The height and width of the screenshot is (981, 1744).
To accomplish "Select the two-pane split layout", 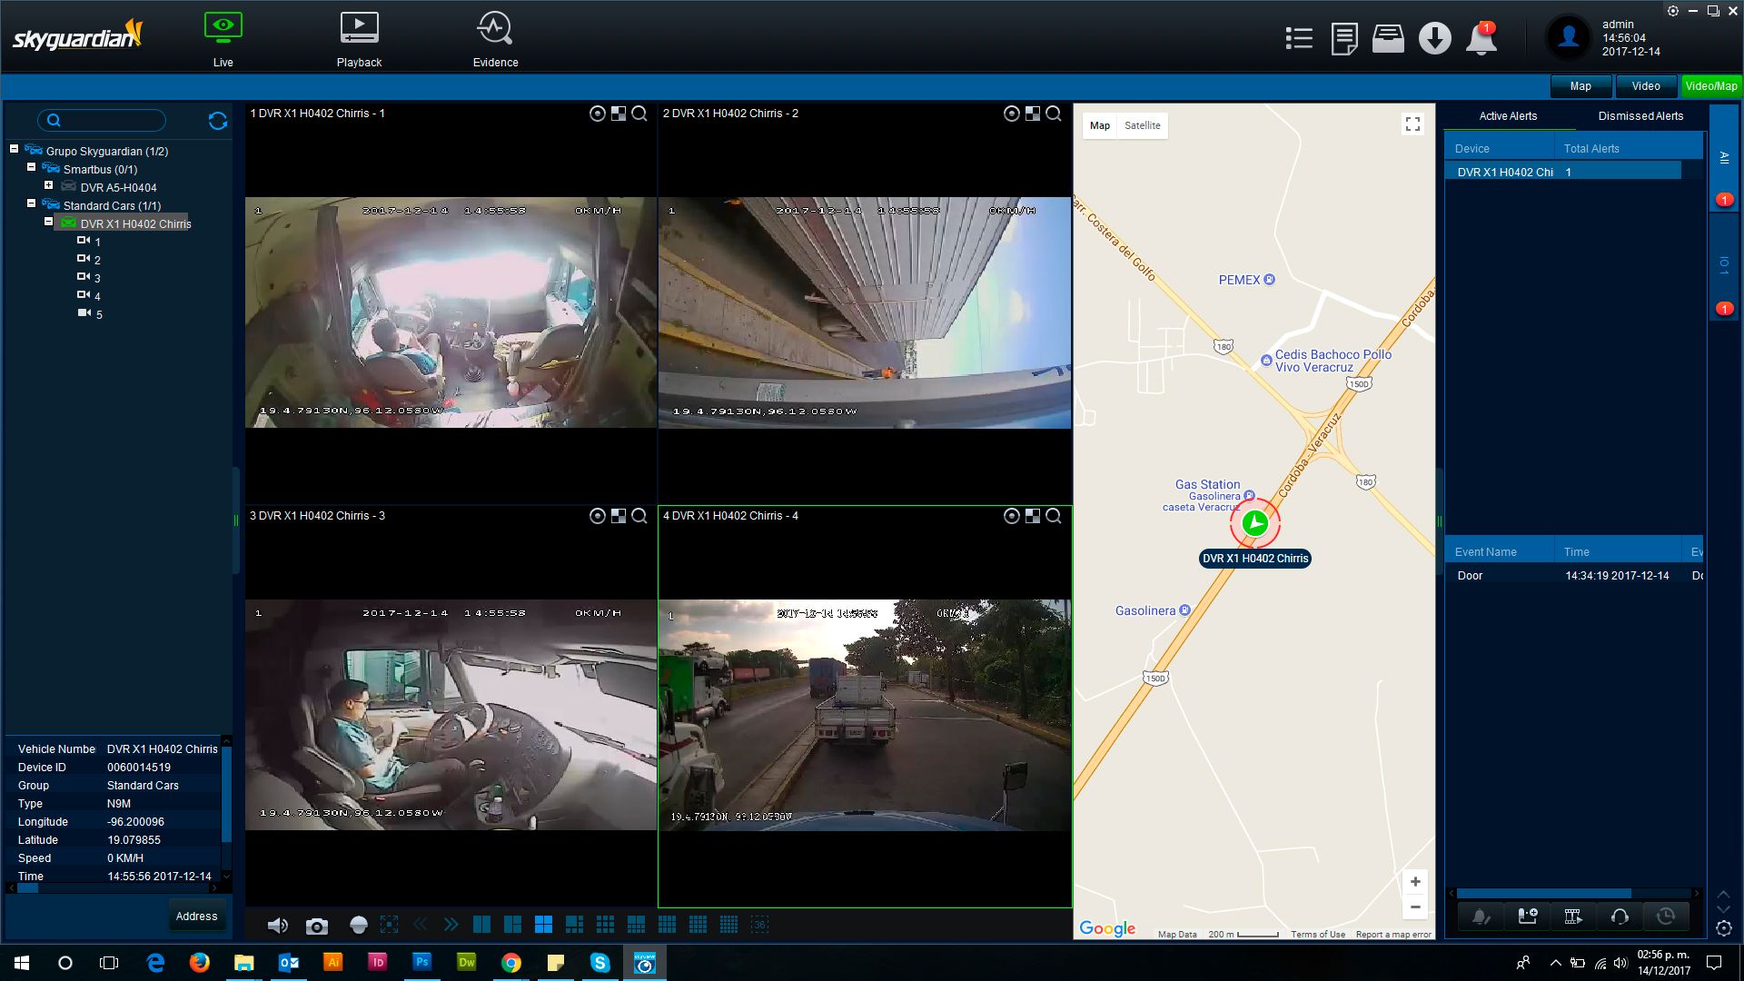I will (481, 925).
